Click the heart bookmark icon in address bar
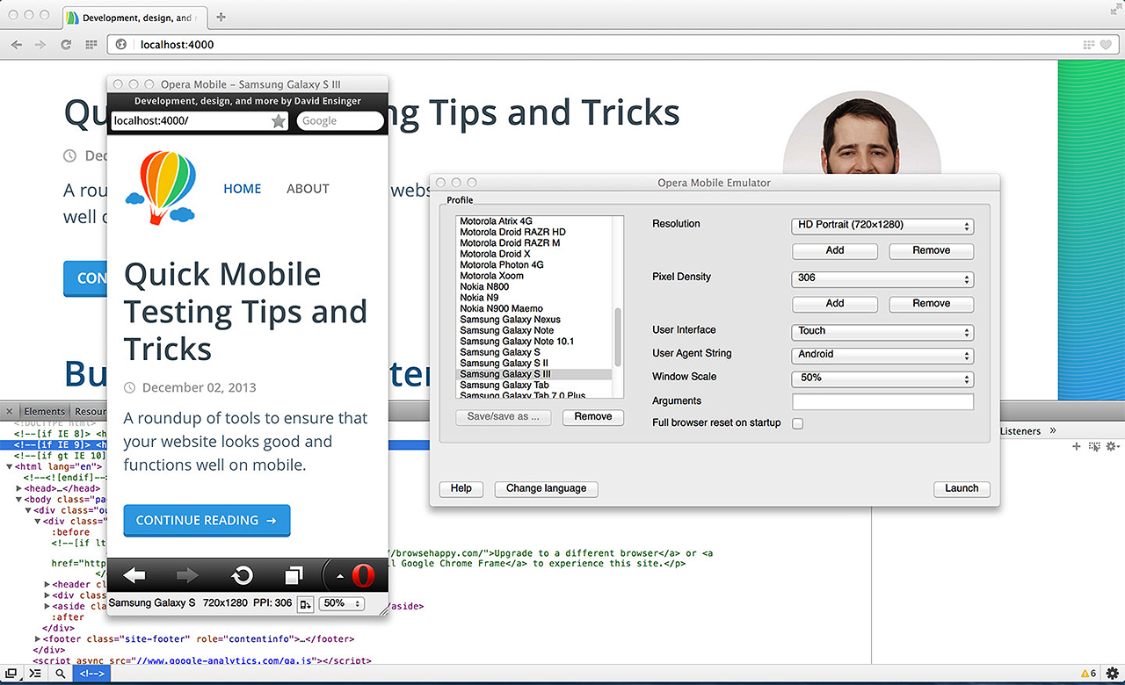 (1107, 45)
